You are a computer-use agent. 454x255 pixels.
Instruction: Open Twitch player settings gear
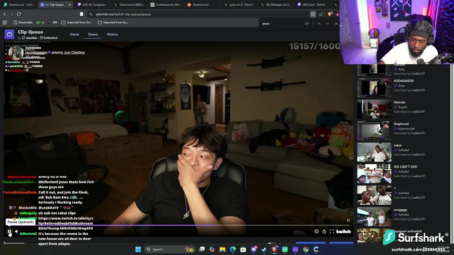[x=316, y=232]
